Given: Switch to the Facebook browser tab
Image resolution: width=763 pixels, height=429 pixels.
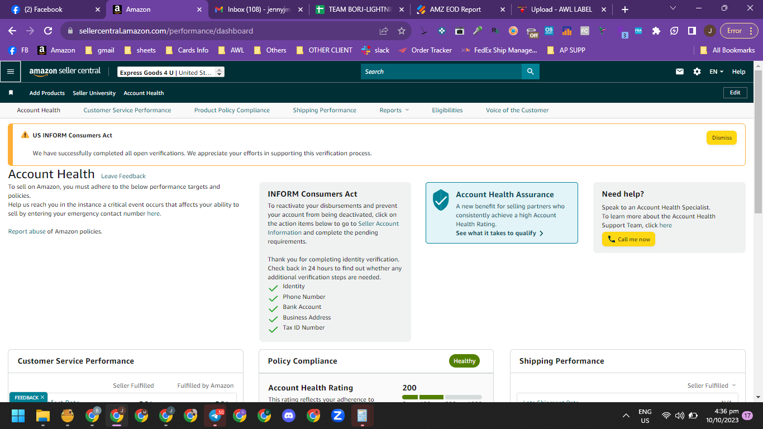Looking at the screenshot, I should pyautogui.click(x=55, y=9).
